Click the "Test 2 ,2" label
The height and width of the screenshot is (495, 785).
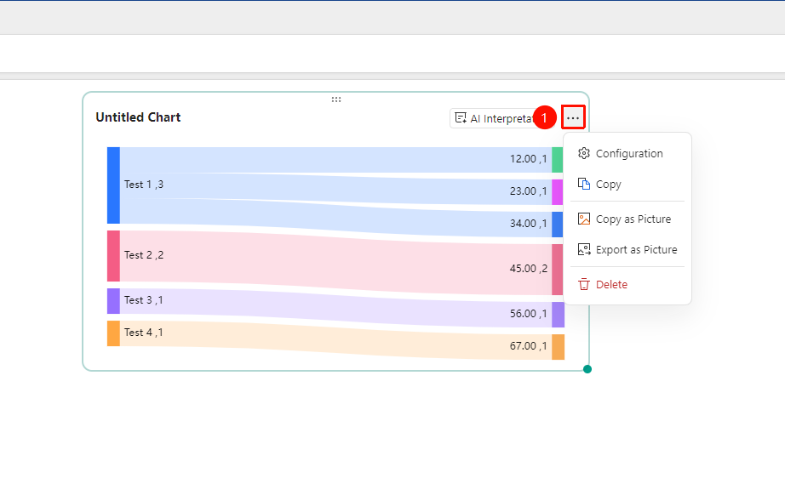[144, 255]
